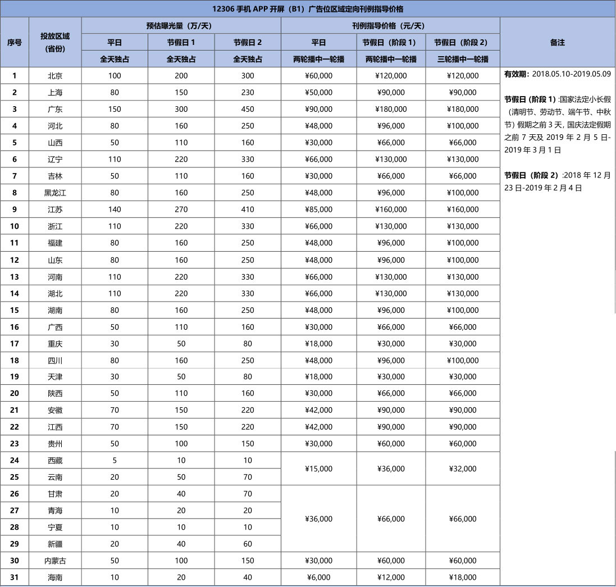Select province cell "北京"
Image resolution: width=616 pixels, height=587 pixels.
pos(55,75)
